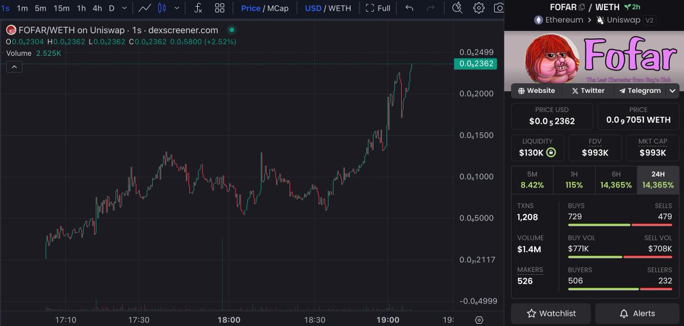Open the quick search icon
The image size is (684, 326).
457,8
